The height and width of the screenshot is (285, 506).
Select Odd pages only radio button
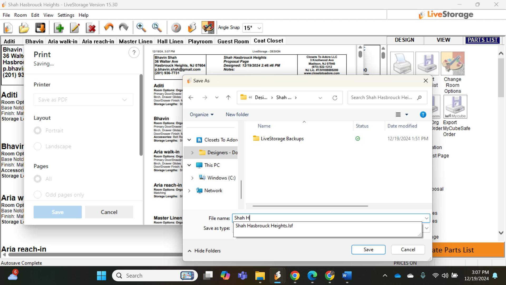pyautogui.click(x=37, y=195)
